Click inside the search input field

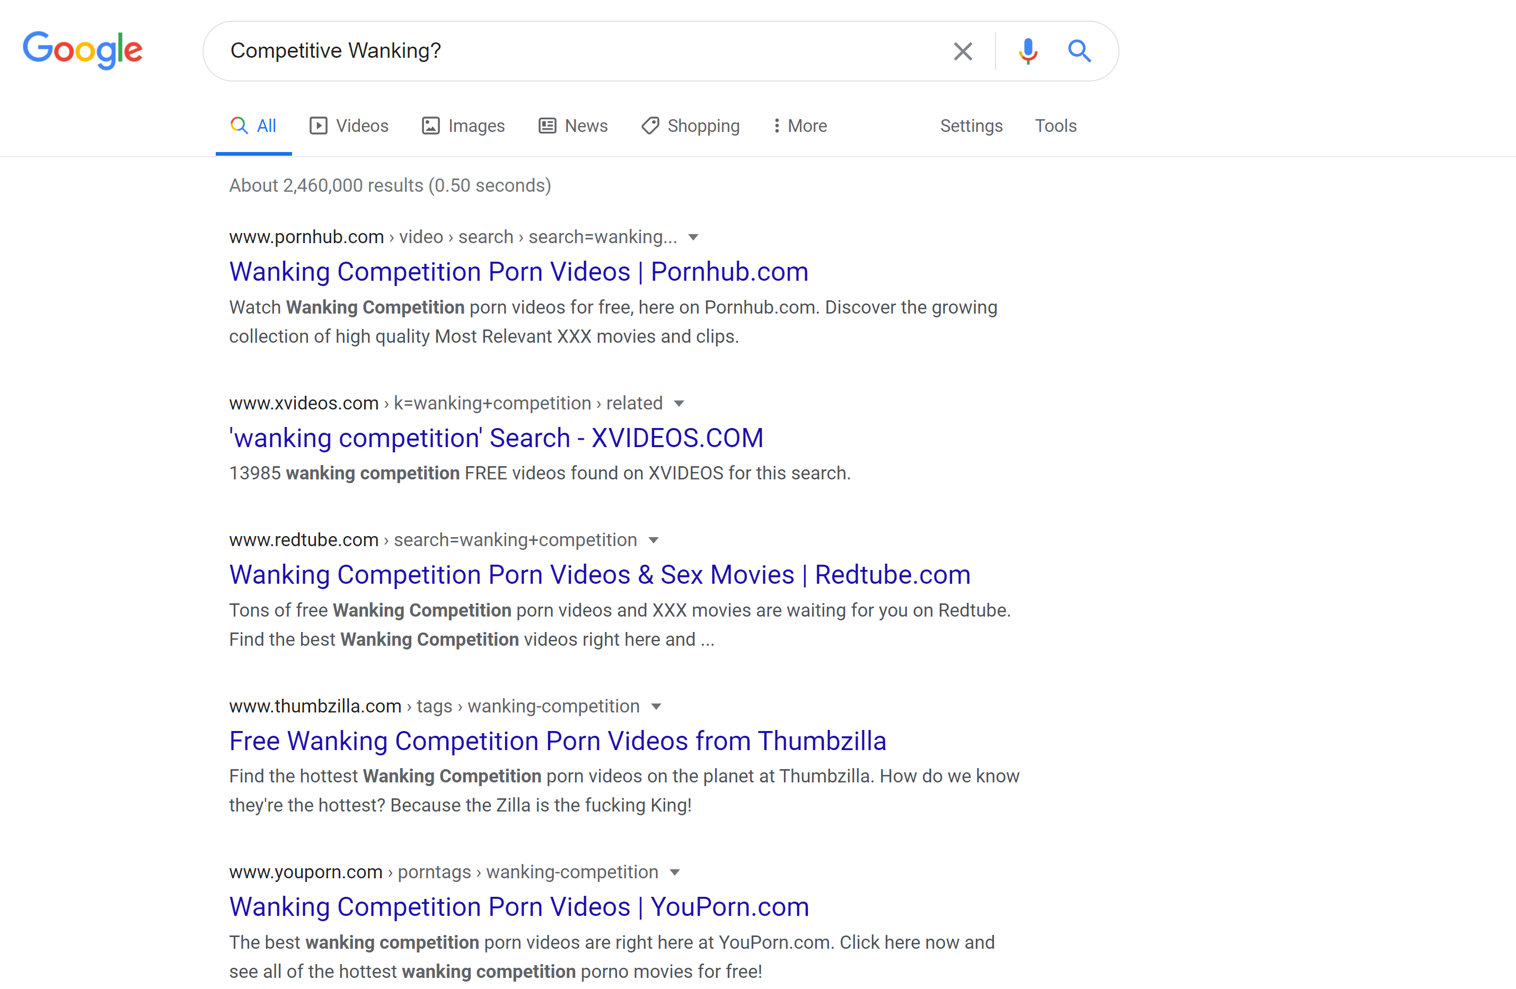point(574,51)
